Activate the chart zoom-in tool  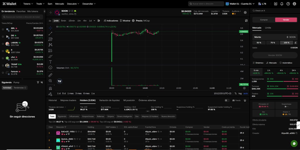[x=50, y=81]
